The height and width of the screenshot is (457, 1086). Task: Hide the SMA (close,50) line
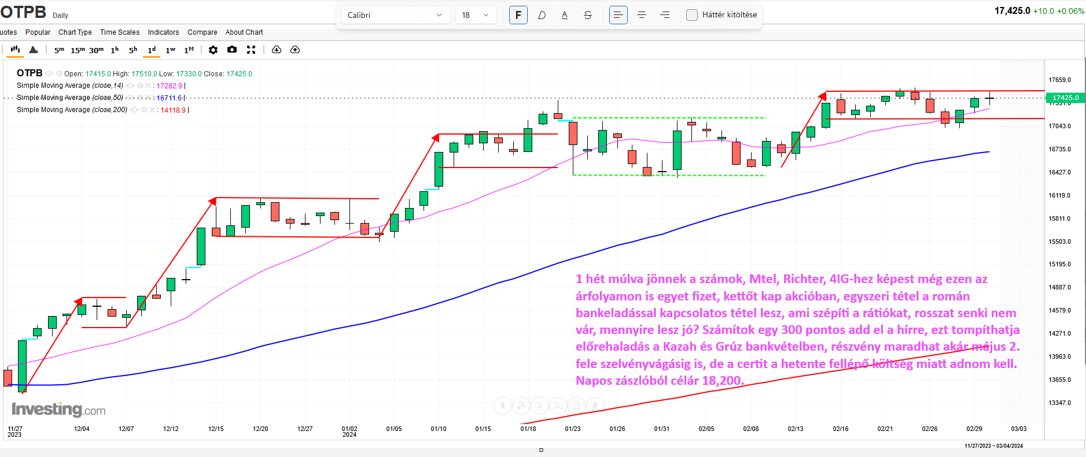tap(130, 98)
